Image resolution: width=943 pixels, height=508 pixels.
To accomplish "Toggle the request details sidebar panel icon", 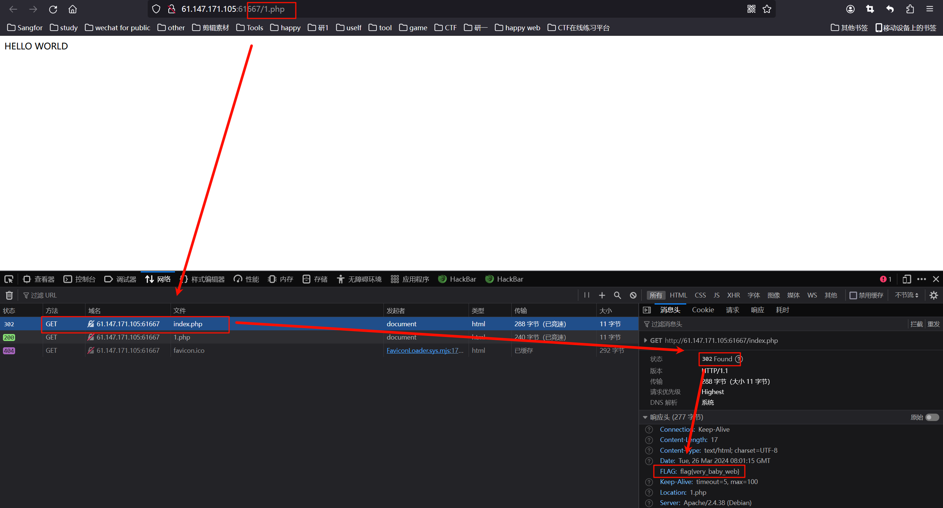I will coord(647,310).
